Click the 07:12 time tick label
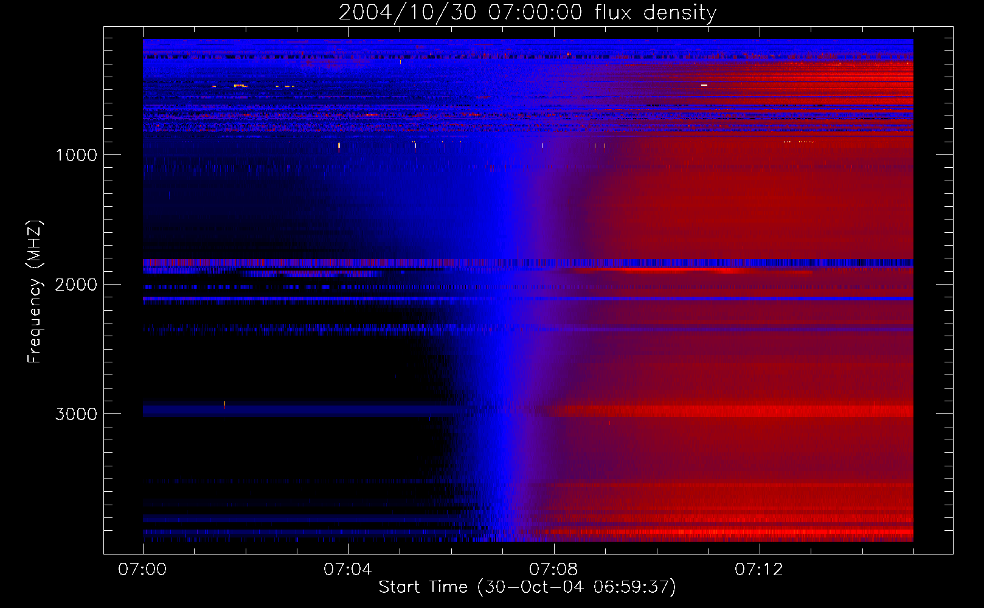This screenshot has height=608, width=984. 759,570
